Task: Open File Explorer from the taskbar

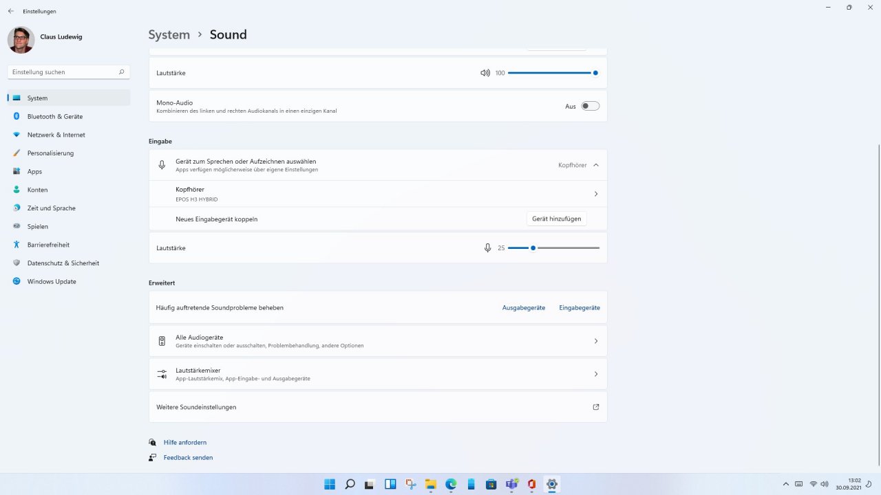Action: [430, 484]
